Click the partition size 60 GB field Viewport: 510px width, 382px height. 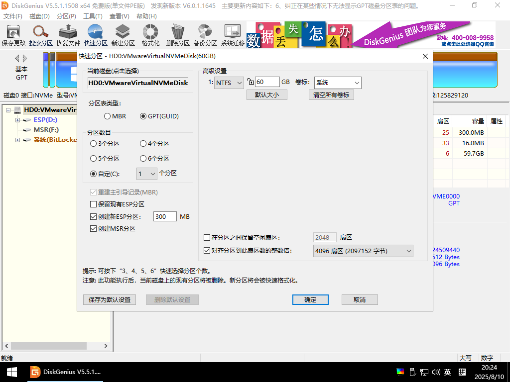tap(267, 82)
